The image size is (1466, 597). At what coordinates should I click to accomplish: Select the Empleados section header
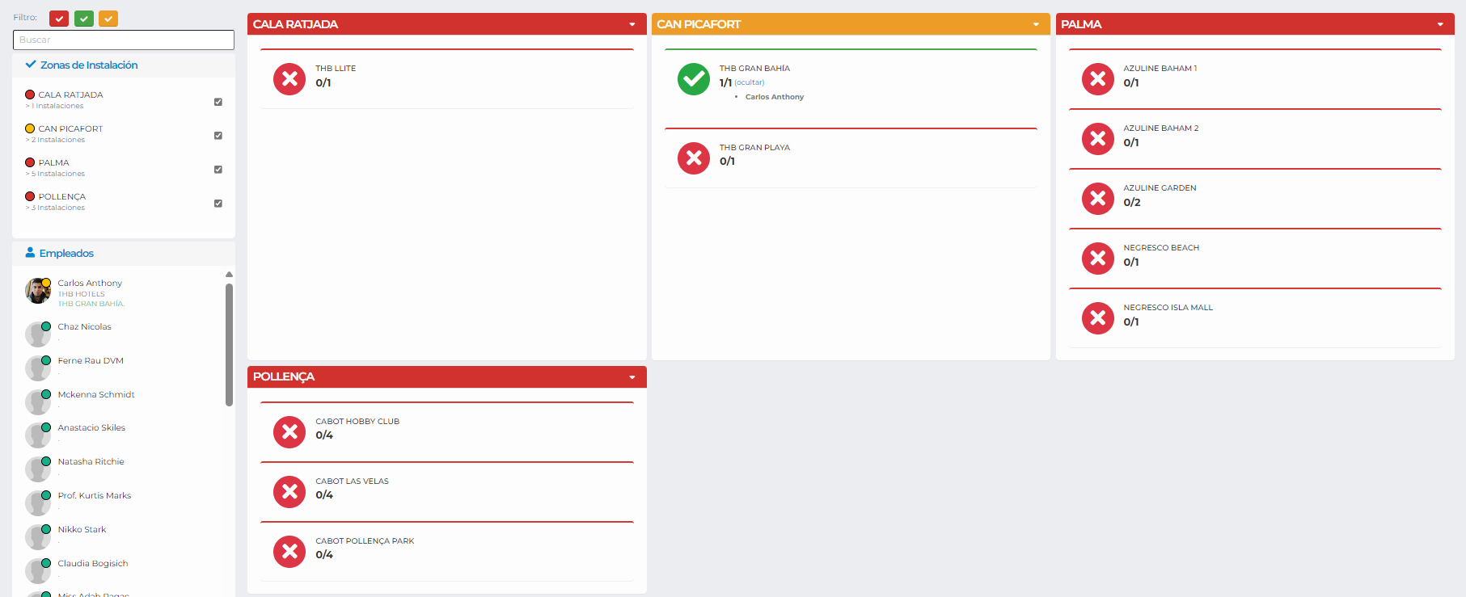[x=66, y=253]
